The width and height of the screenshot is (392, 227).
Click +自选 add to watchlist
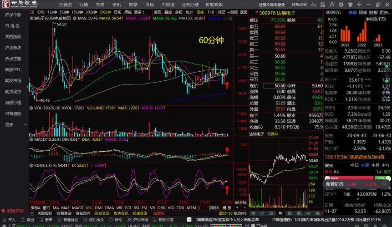(x=233, y=12)
